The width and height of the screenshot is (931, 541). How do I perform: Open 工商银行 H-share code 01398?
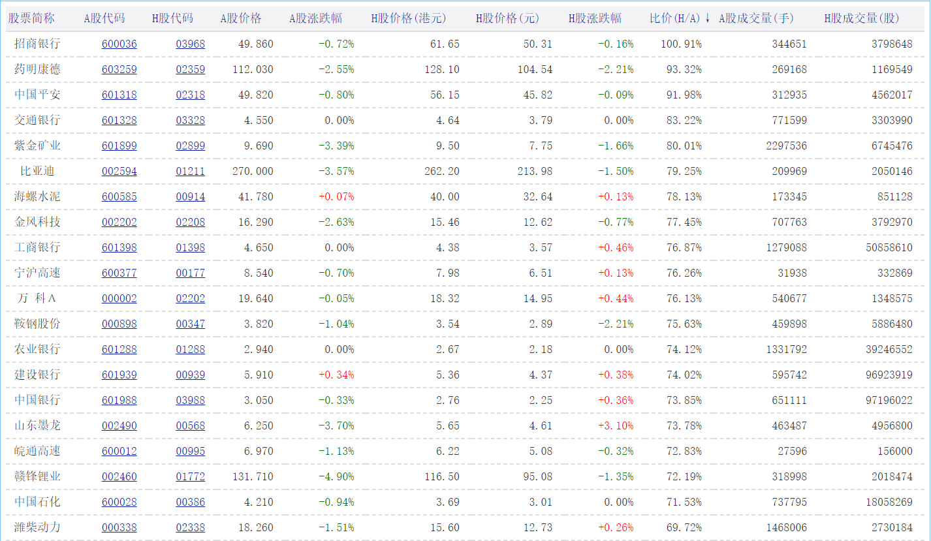191,247
